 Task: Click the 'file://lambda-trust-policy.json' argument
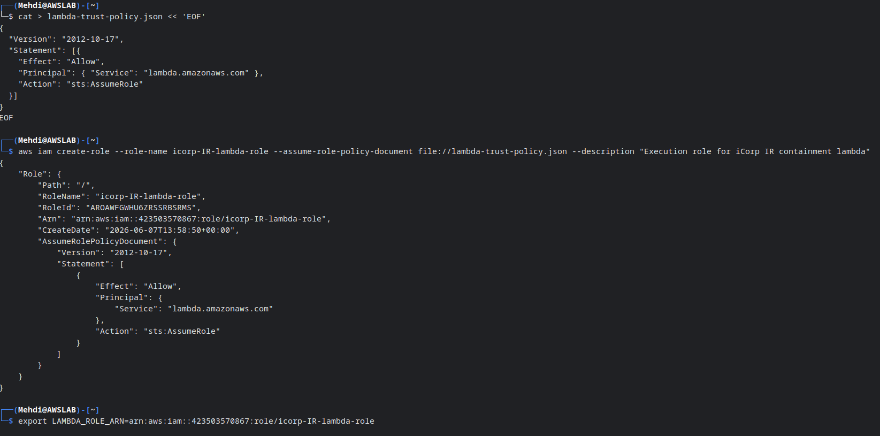pyautogui.click(x=493, y=151)
